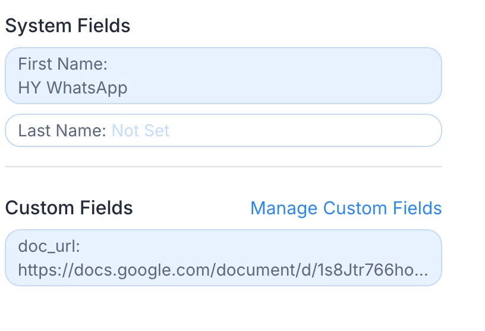
Task: Select the Google Docs URL value
Action: pyautogui.click(x=222, y=271)
